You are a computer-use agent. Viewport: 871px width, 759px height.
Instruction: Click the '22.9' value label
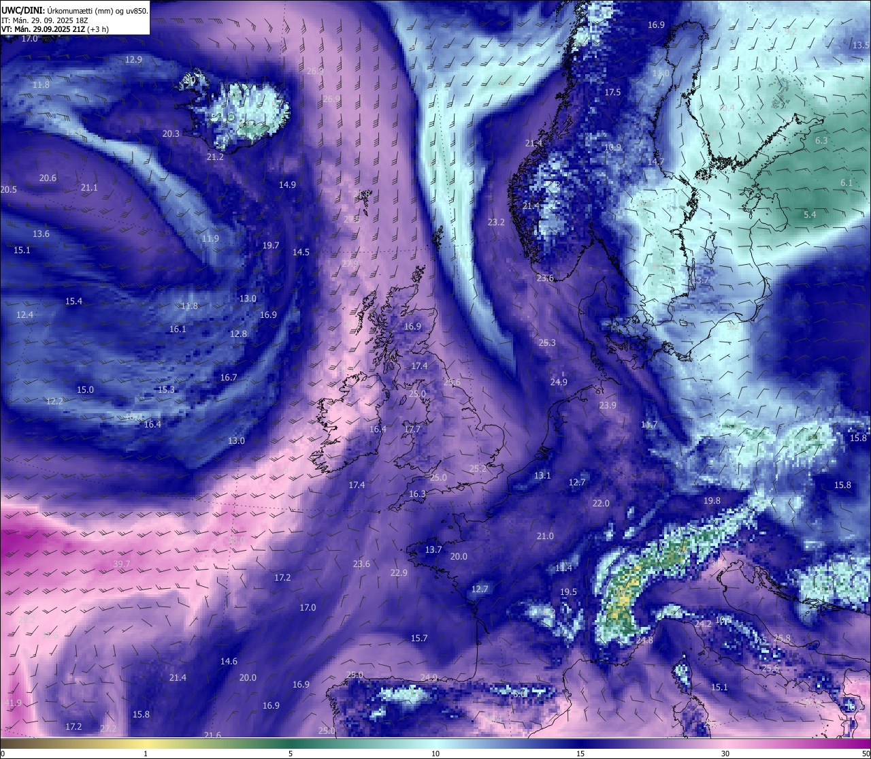[x=399, y=573]
